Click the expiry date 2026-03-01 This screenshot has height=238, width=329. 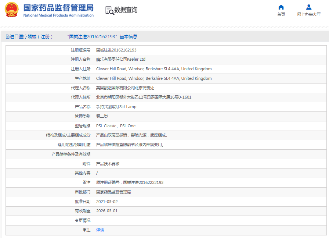[107, 211]
